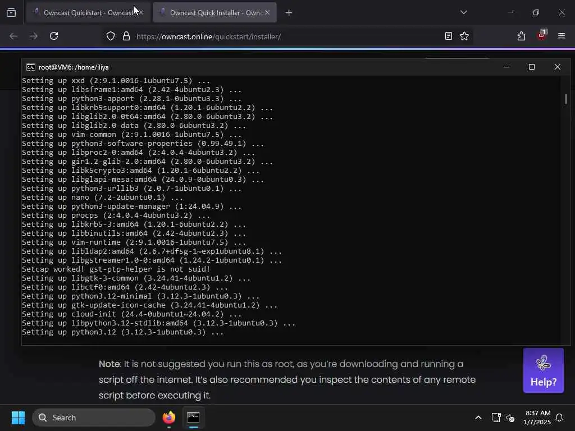Image resolution: width=575 pixels, height=431 pixels.
Task: Minimize the root@VM6 terminal window
Action: pyautogui.click(x=506, y=67)
